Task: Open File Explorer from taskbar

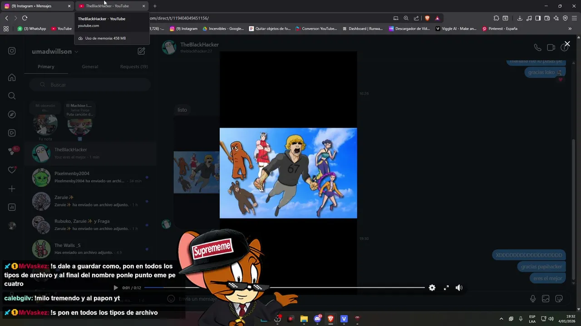Action: [304, 319]
